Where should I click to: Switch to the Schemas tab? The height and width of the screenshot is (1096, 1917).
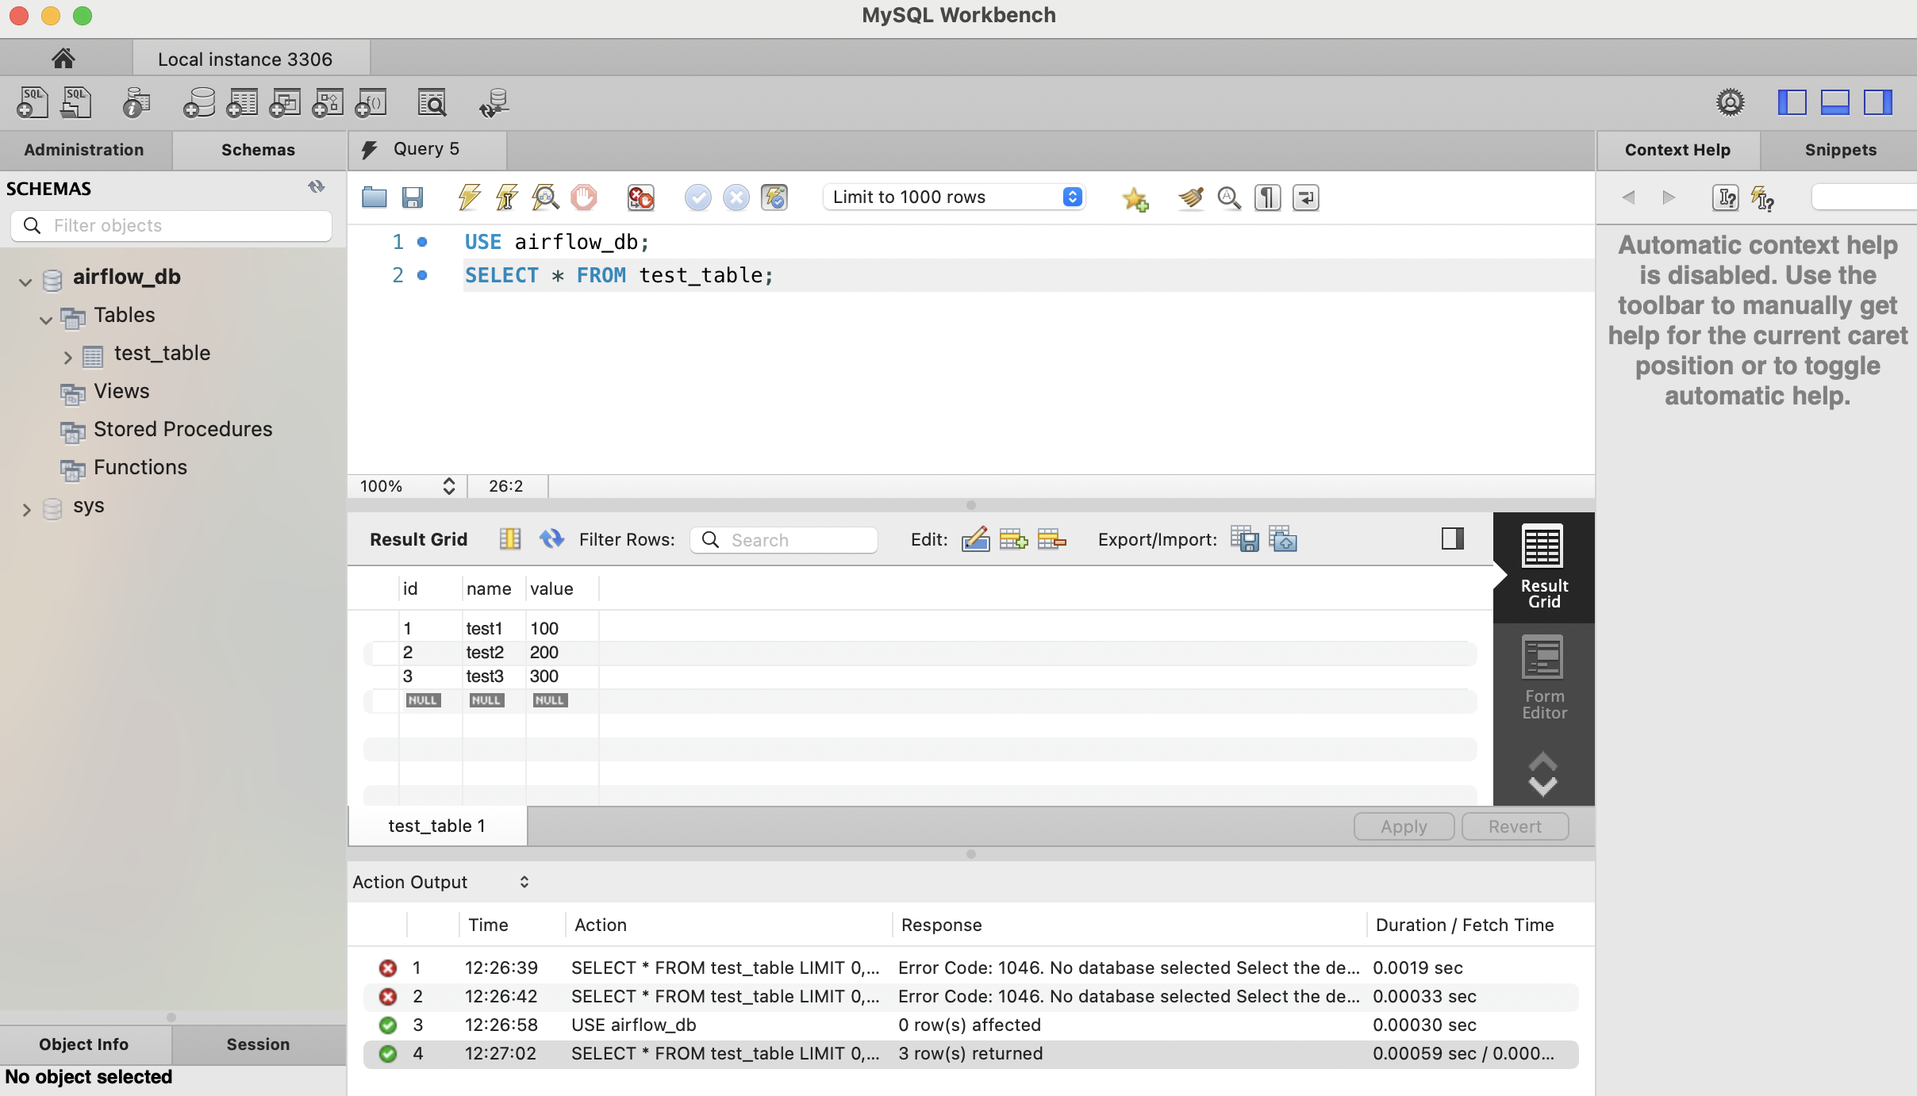(258, 150)
